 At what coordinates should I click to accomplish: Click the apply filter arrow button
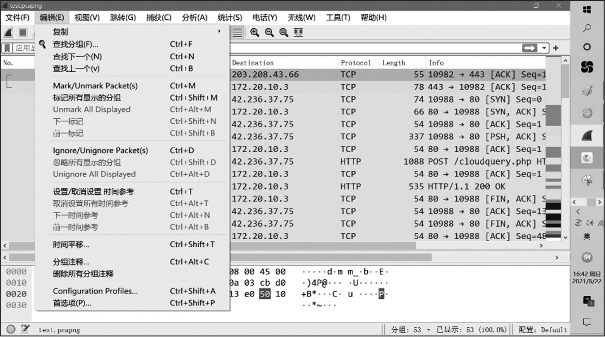coord(529,48)
